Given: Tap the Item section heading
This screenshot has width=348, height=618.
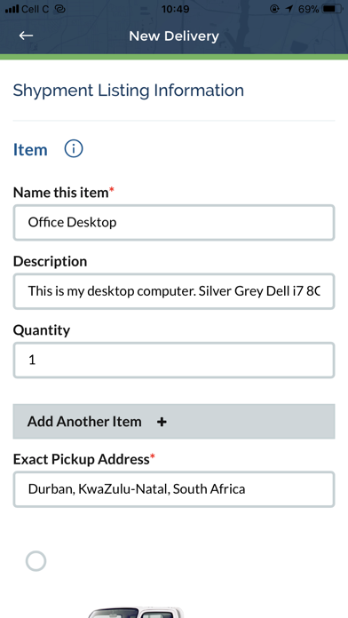Looking at the screenshot, I should [x=30, y=150].
